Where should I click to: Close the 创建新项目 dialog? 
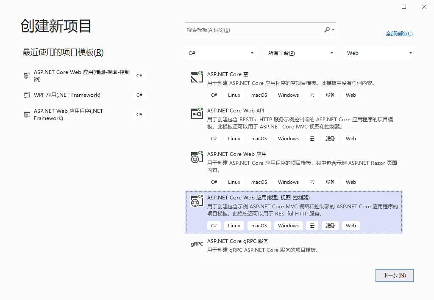[x=424, y=7]
